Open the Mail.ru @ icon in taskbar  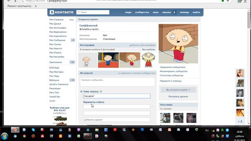pyautogui.click(x=33, y=136)
